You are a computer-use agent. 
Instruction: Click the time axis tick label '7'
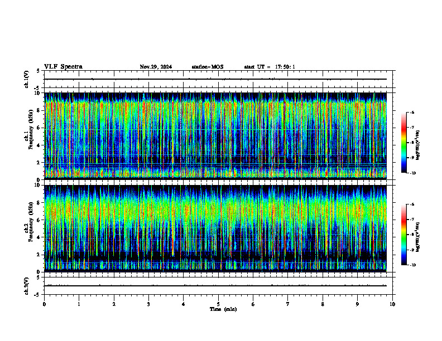[x=288, y=304]
